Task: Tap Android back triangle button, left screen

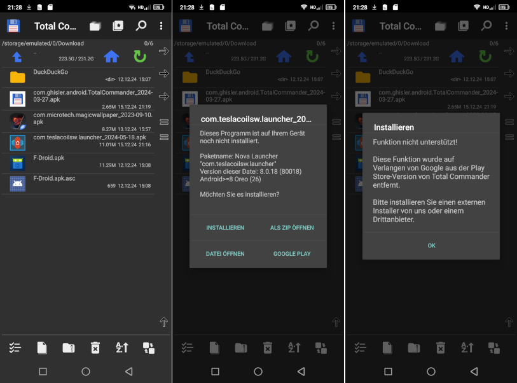Action: (x=129, y=372)
